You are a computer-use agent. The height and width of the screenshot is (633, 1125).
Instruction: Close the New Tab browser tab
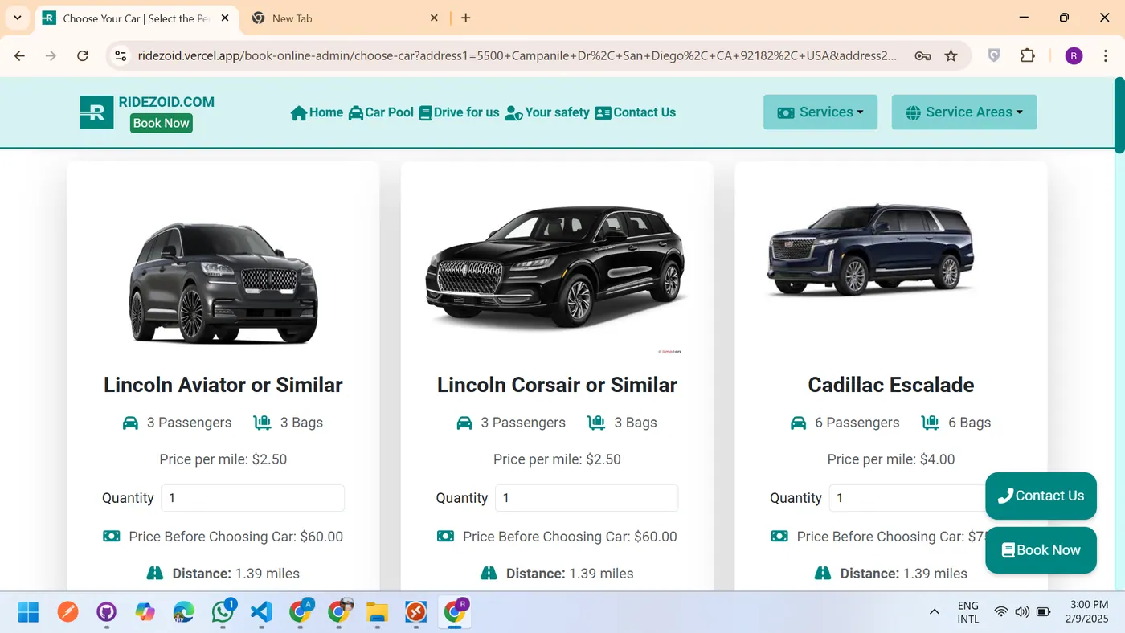(434, 18)
